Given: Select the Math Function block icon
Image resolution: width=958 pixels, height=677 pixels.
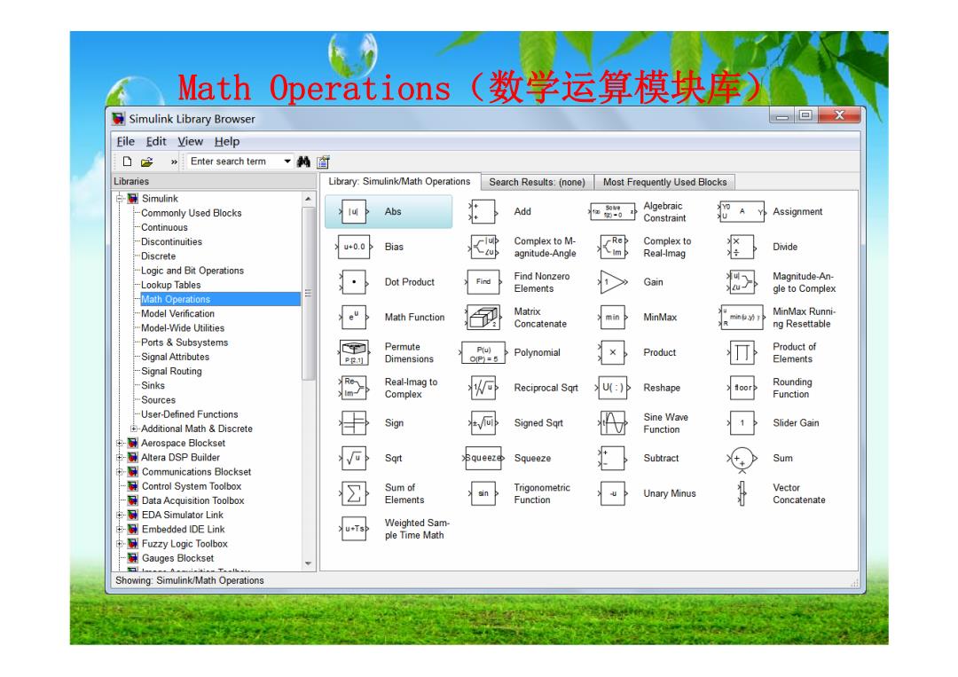Looking at the screenshot, I should coord(354,317).
